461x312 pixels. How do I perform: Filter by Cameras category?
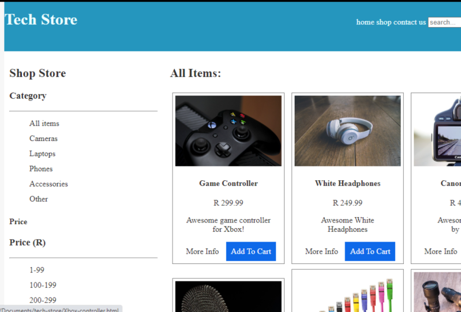point(43,139)
